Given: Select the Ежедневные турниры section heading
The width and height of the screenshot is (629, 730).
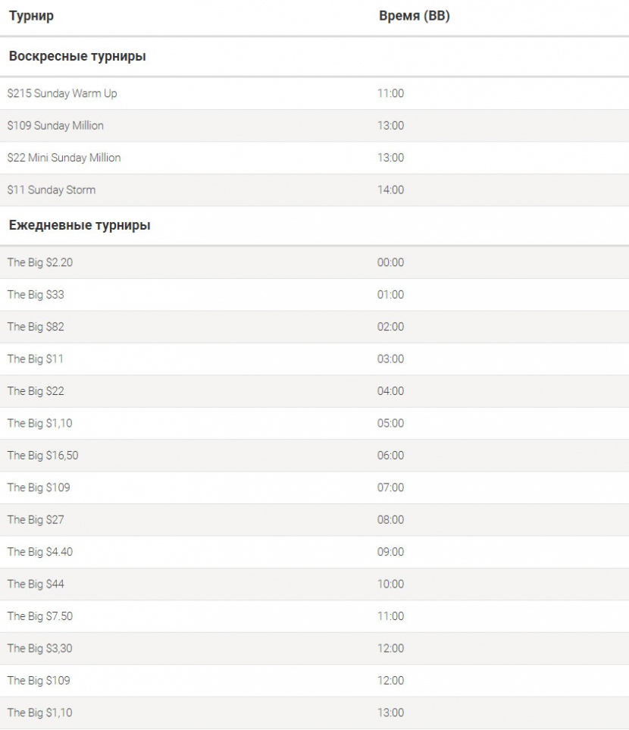Looking at the screenshot, I should pos(80,225).
